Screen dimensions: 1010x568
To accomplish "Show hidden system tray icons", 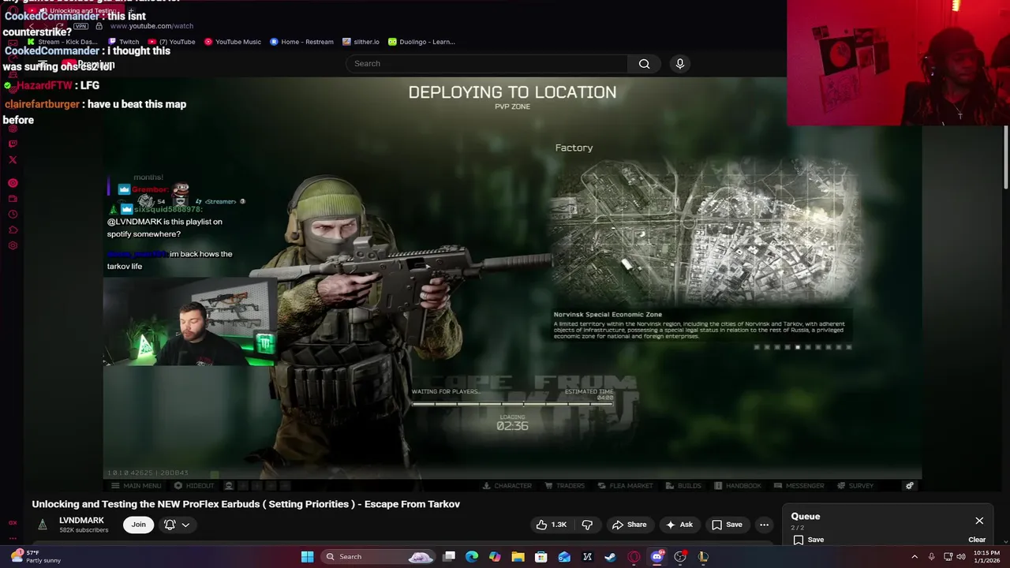I will [x=915, y=556].
